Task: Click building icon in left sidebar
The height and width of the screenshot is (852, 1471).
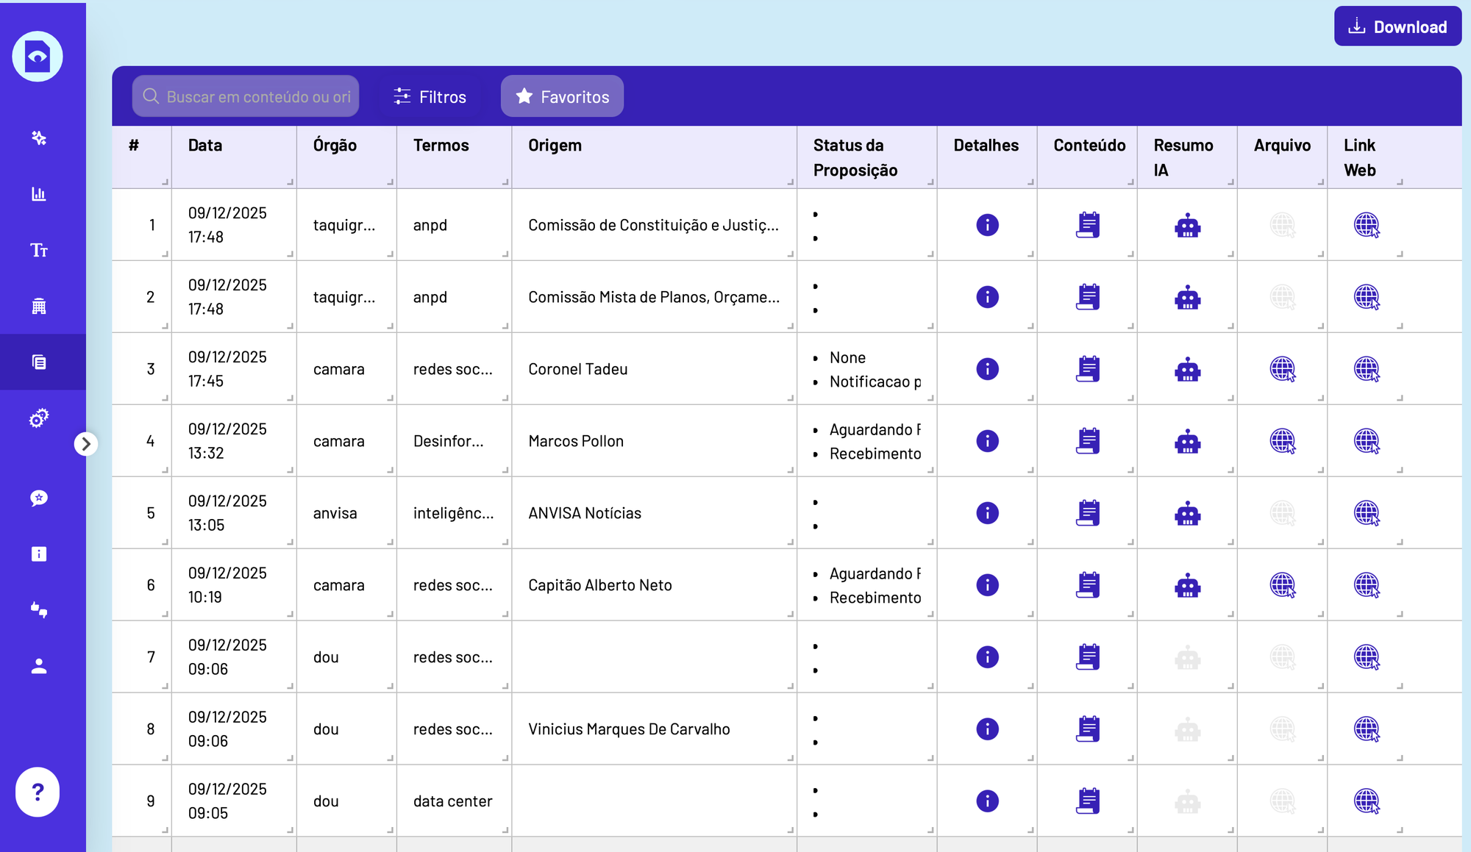Action: point(39,306)
